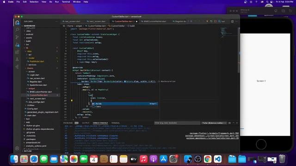Open the OUTPUT panel tab

coord(86,123)
